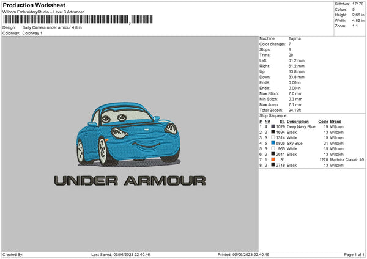Click the Machine value Tajima
Screen dimensions: 367x259
(x=295, y=38)
